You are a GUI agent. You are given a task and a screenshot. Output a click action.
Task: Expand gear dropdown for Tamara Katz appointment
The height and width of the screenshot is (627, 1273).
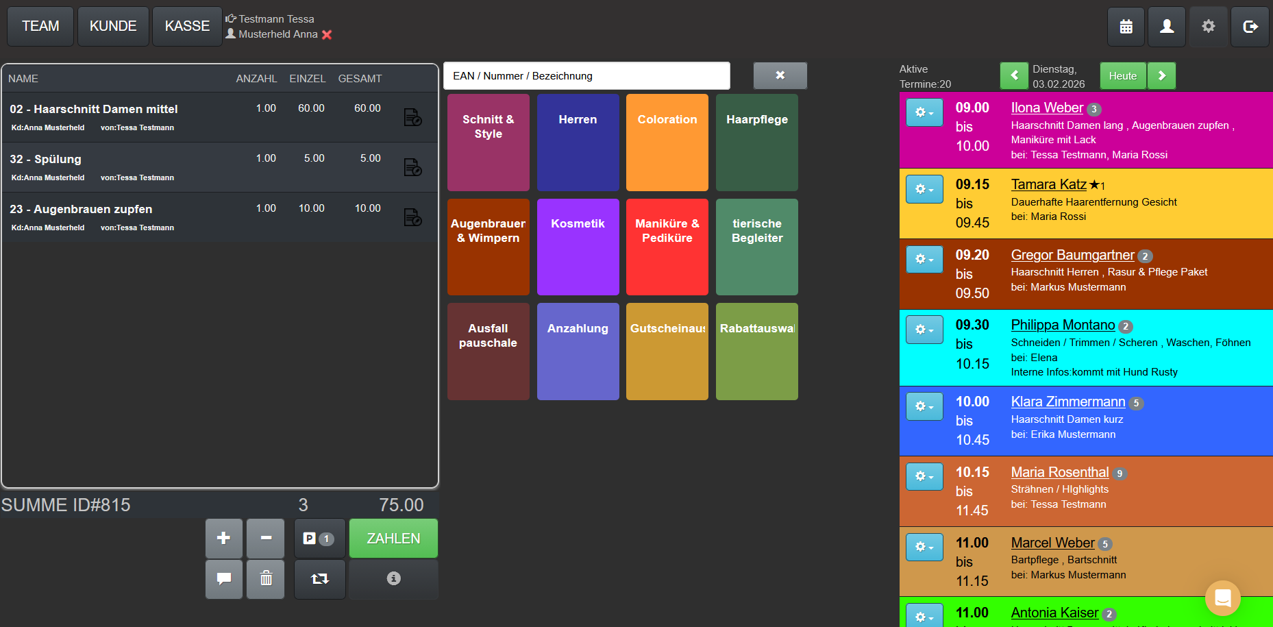(924, 189)
